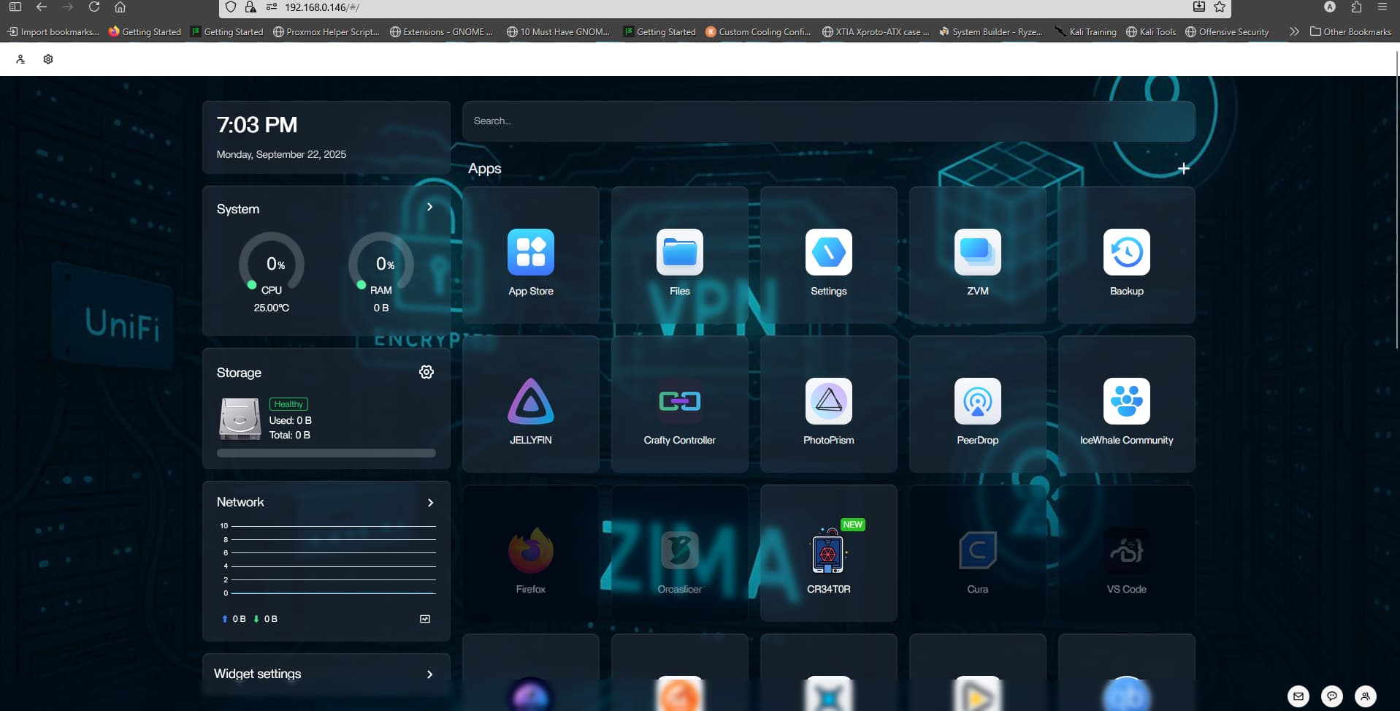Toggle the browser sidebar icon

coord(15,7)
